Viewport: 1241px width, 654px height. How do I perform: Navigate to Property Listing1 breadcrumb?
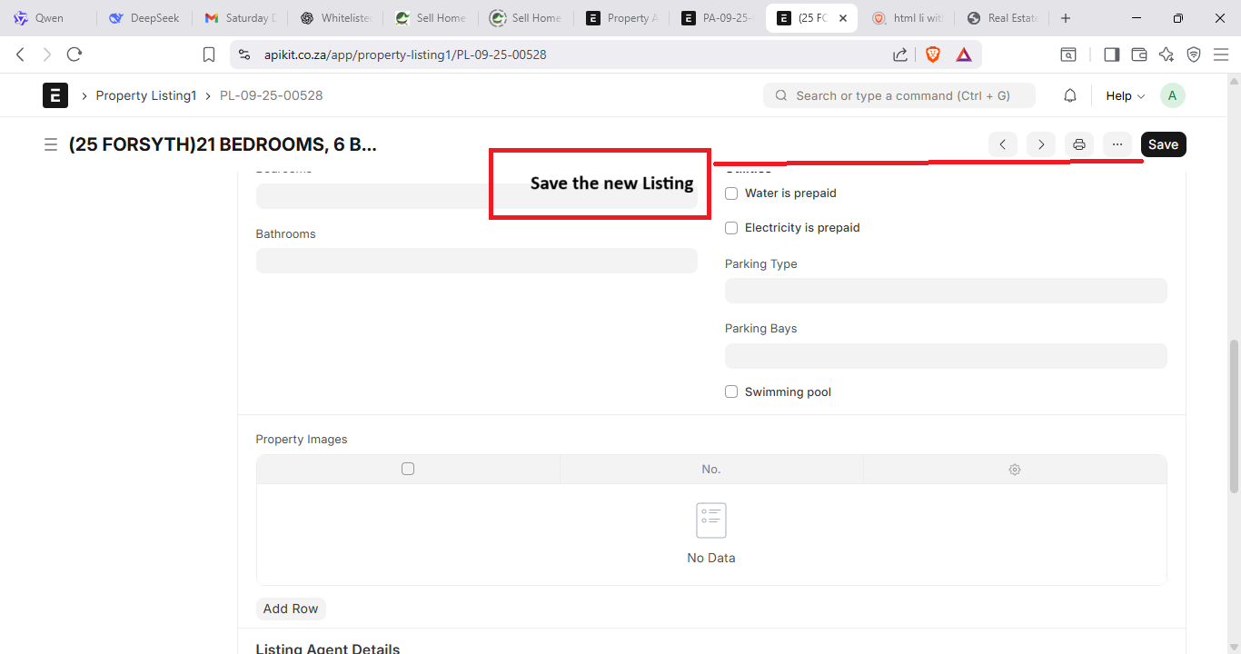(x=145, y=95)
